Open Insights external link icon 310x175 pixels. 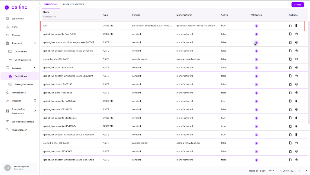pos(35,101)
